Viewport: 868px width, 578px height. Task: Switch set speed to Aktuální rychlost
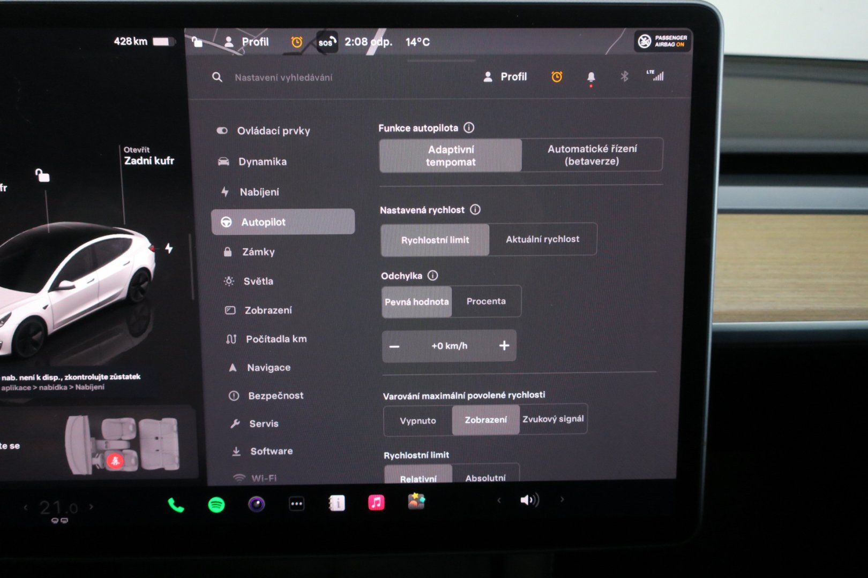coord(542,239)
